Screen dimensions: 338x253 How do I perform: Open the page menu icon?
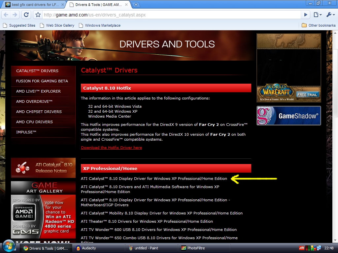(x=318, y=14)
